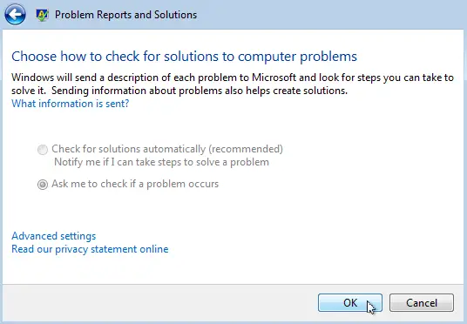
Task: Click the 'Problem Reports and Solutions' title text
Action: pyautogui.click(x=126, y=15)
